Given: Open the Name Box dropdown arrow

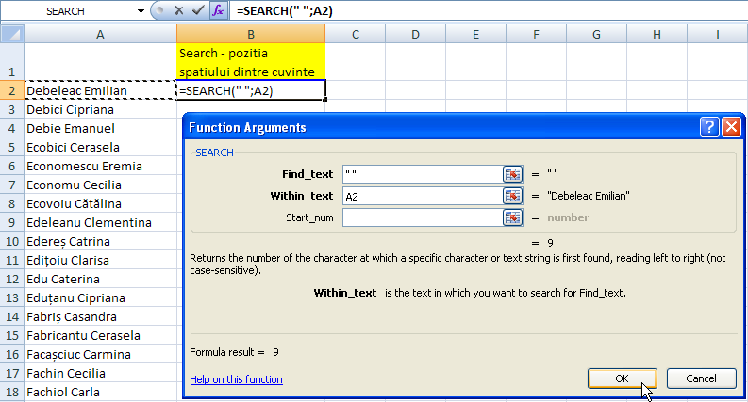Looking at the screenshot, I should [141, 11].
